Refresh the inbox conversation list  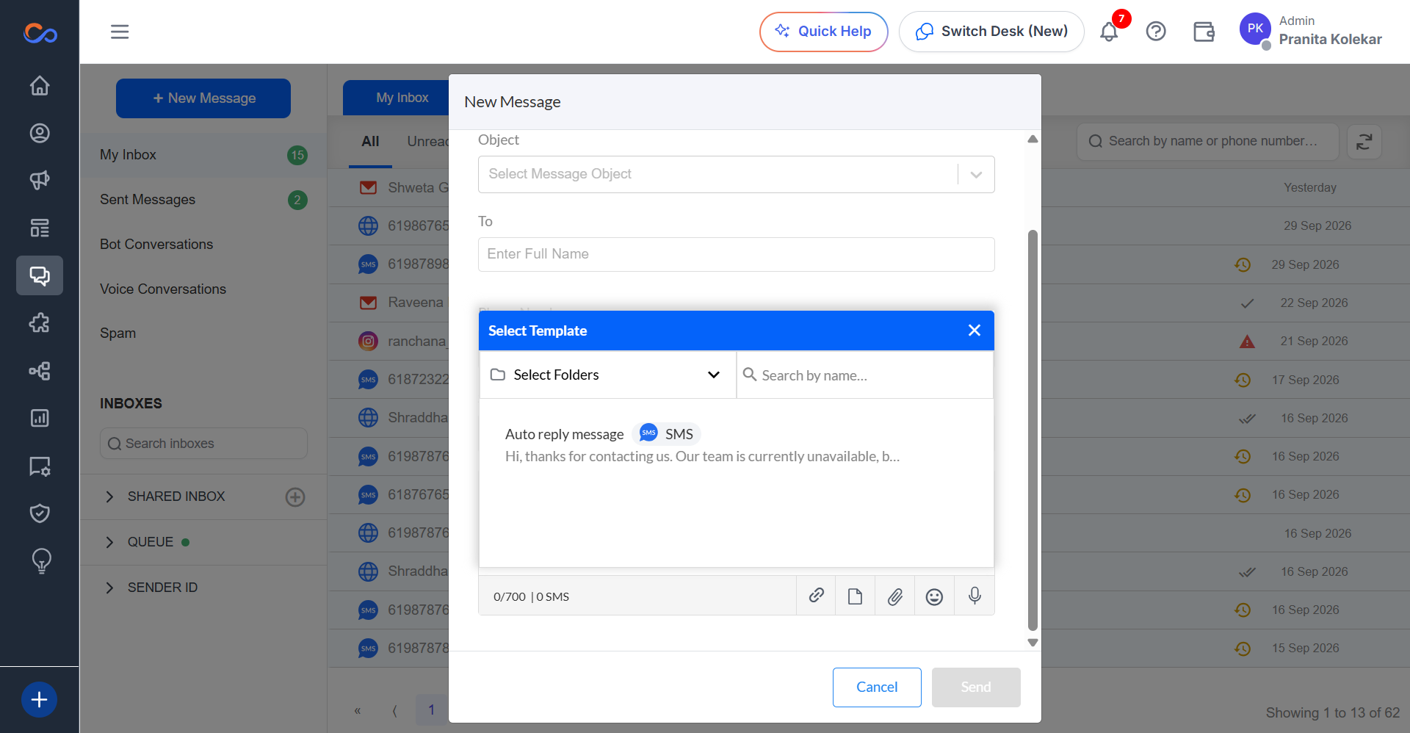pyautogui.click(x=1364, y=142)
